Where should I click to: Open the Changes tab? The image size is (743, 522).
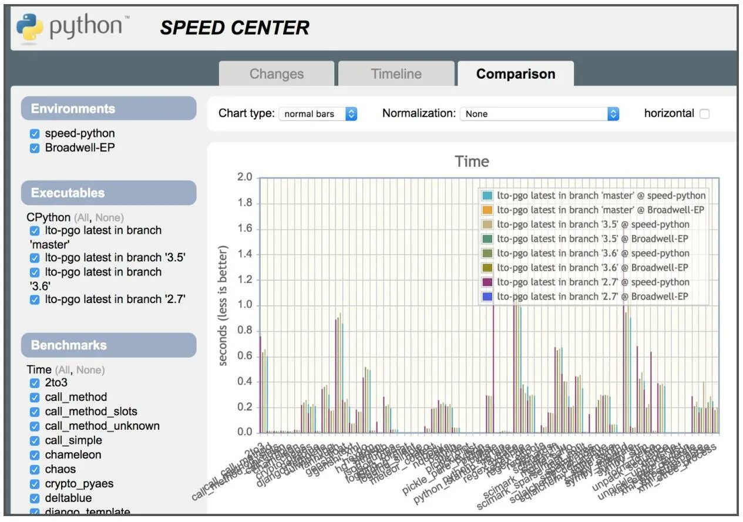tap(277, 74)
